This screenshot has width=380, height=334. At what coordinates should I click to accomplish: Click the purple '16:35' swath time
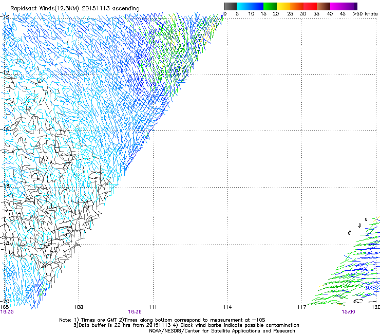pyautogui.click(x=7, y=312)
